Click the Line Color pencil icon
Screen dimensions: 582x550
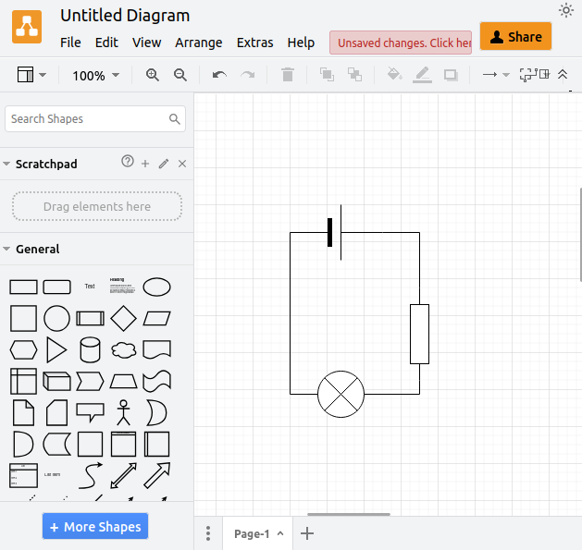point(422,75)
